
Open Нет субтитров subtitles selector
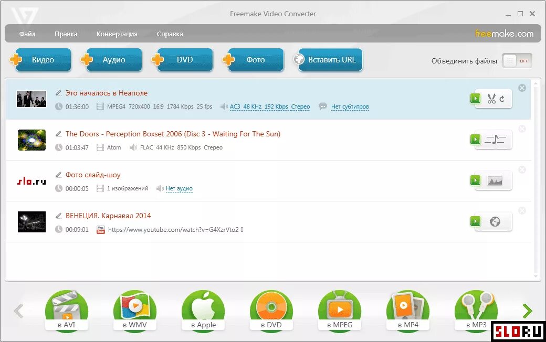[350, 106]
